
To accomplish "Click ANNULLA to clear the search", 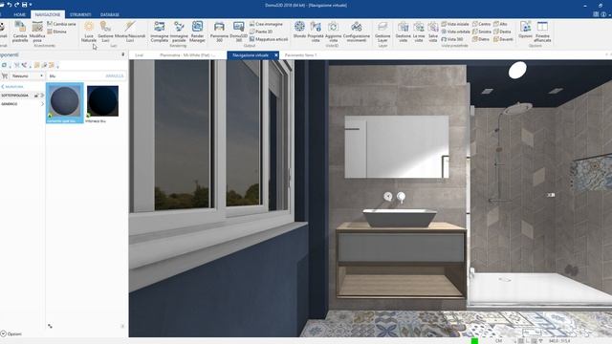I will click(115, 75).
